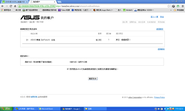The width and height of the screenshot is (185, 111).
Task: Open 修改密碼 in the account menu
Action: 142,22
